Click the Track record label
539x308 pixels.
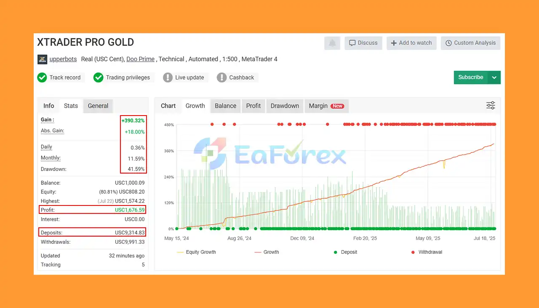pyautogui.click(x=65, y=78)
